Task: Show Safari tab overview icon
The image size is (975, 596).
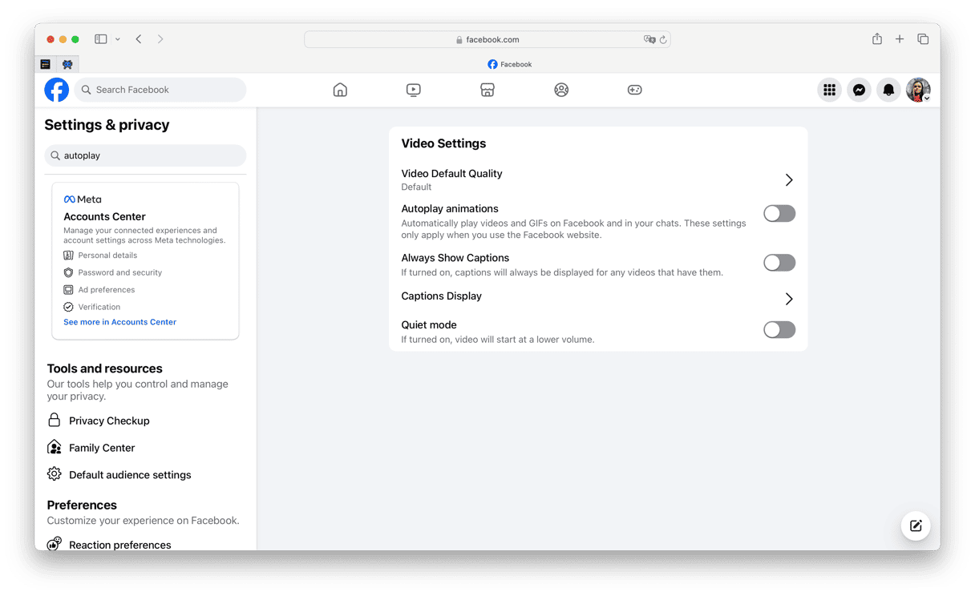Action: pyautogui.click(x=923, y=38)
